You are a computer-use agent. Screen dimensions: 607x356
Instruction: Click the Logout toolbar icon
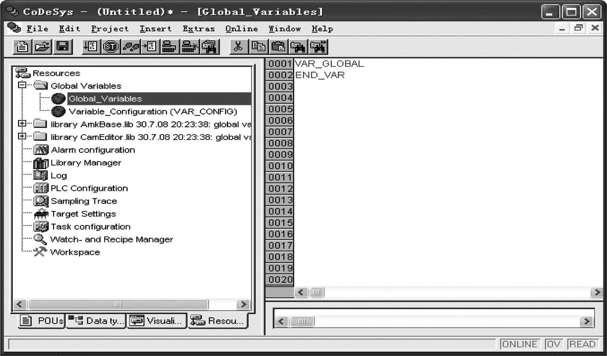[x=189, y=47]
